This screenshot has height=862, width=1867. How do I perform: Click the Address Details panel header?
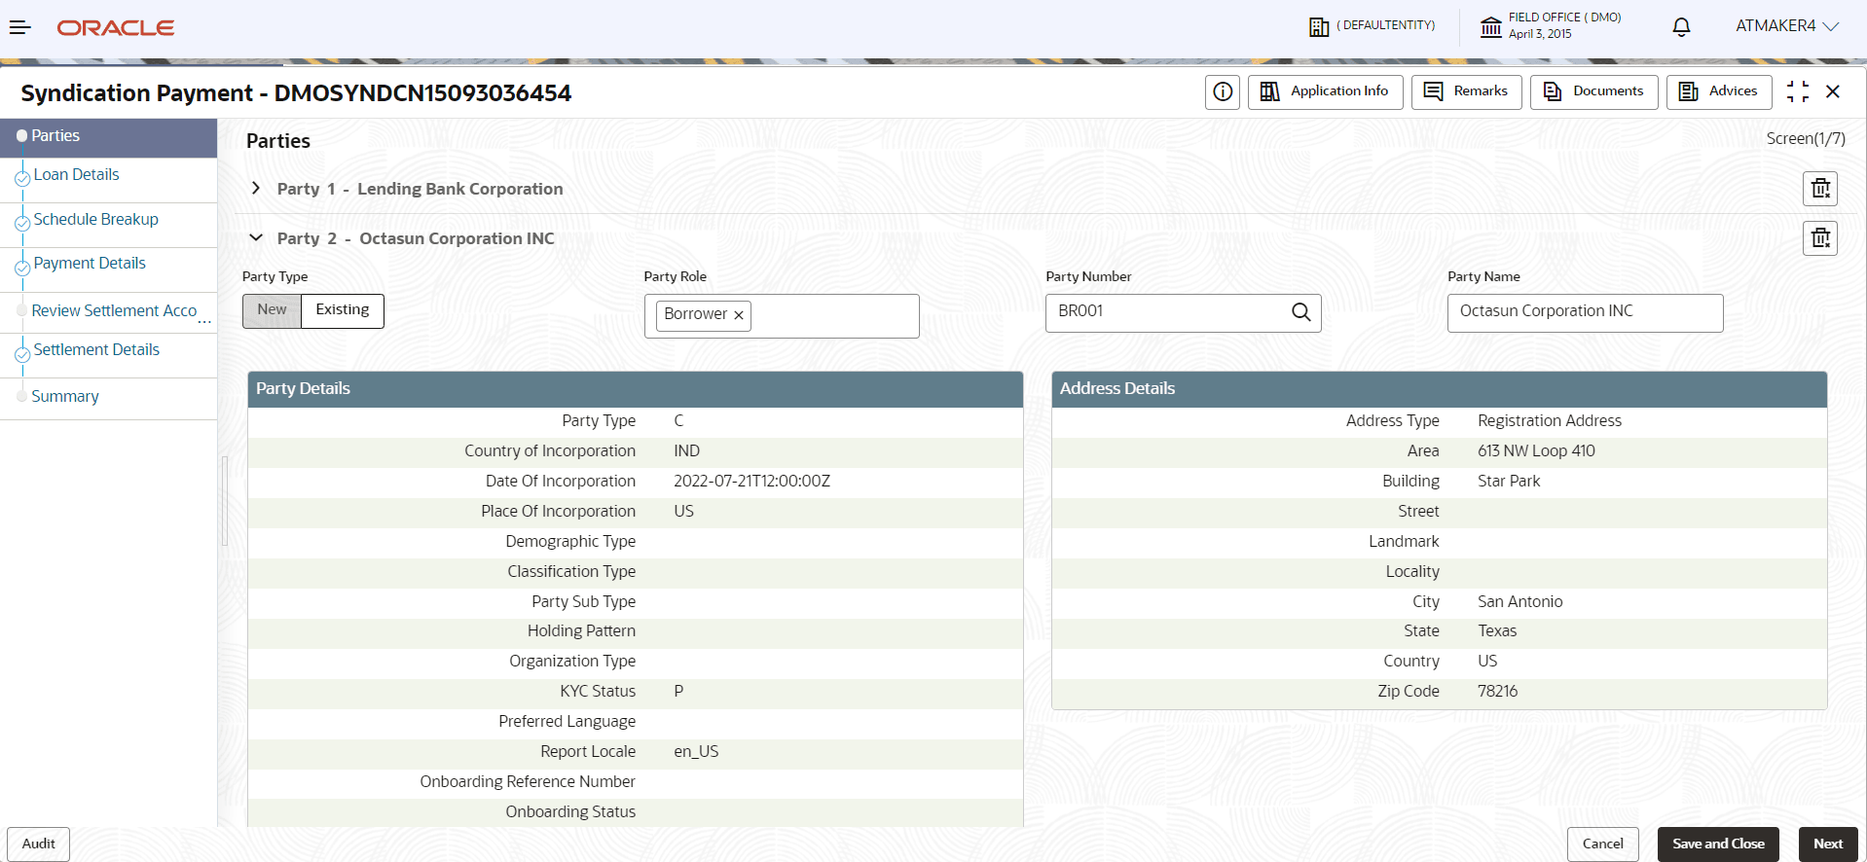pos(1439,389)
